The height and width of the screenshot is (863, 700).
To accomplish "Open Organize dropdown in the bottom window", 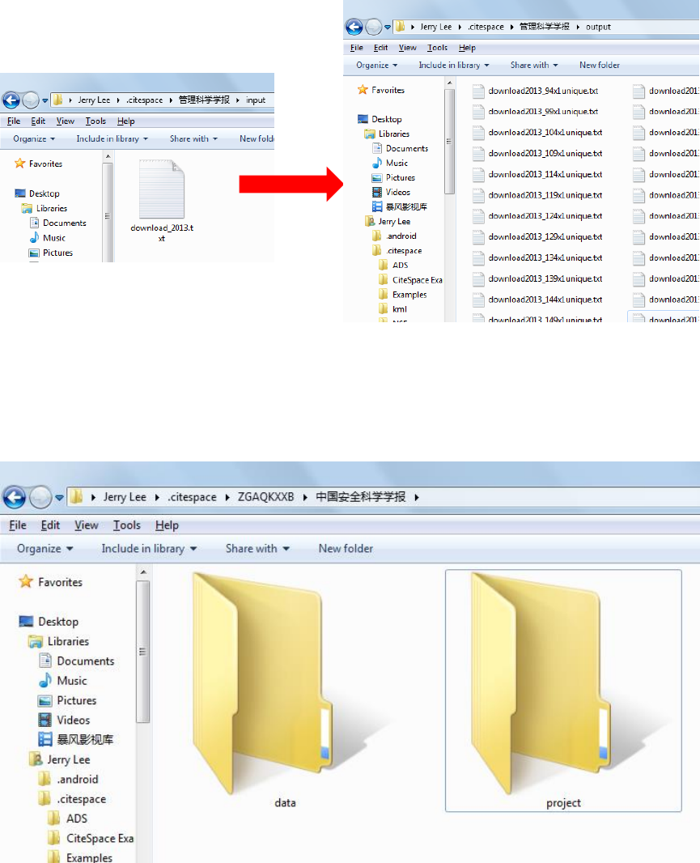I will point(45,549).
